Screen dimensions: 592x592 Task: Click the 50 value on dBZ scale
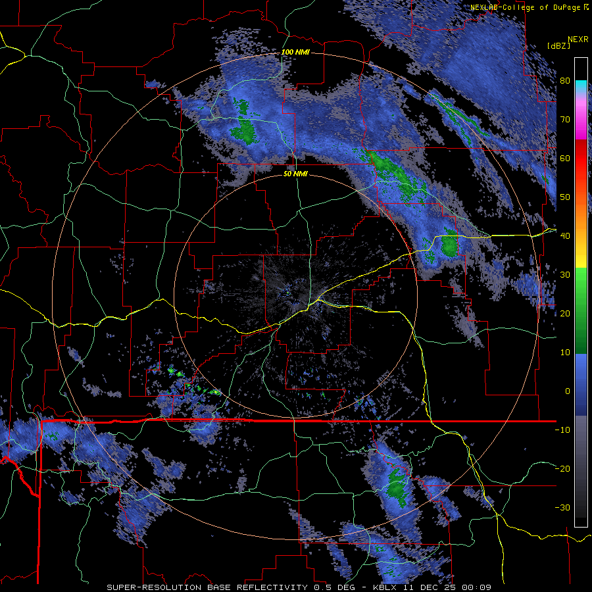(565, 197)
